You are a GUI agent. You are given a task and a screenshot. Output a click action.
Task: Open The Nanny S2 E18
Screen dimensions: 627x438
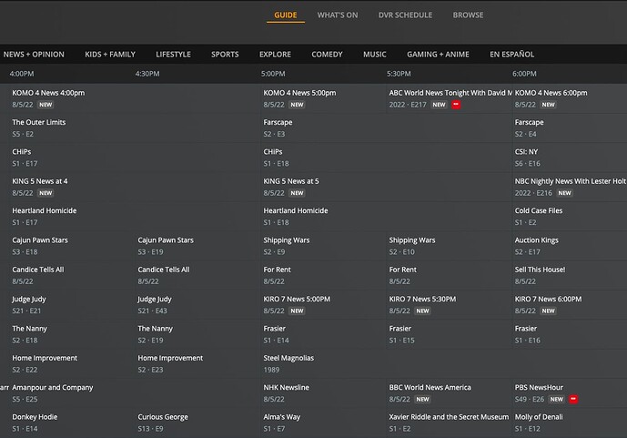click(x=72, y=334)
